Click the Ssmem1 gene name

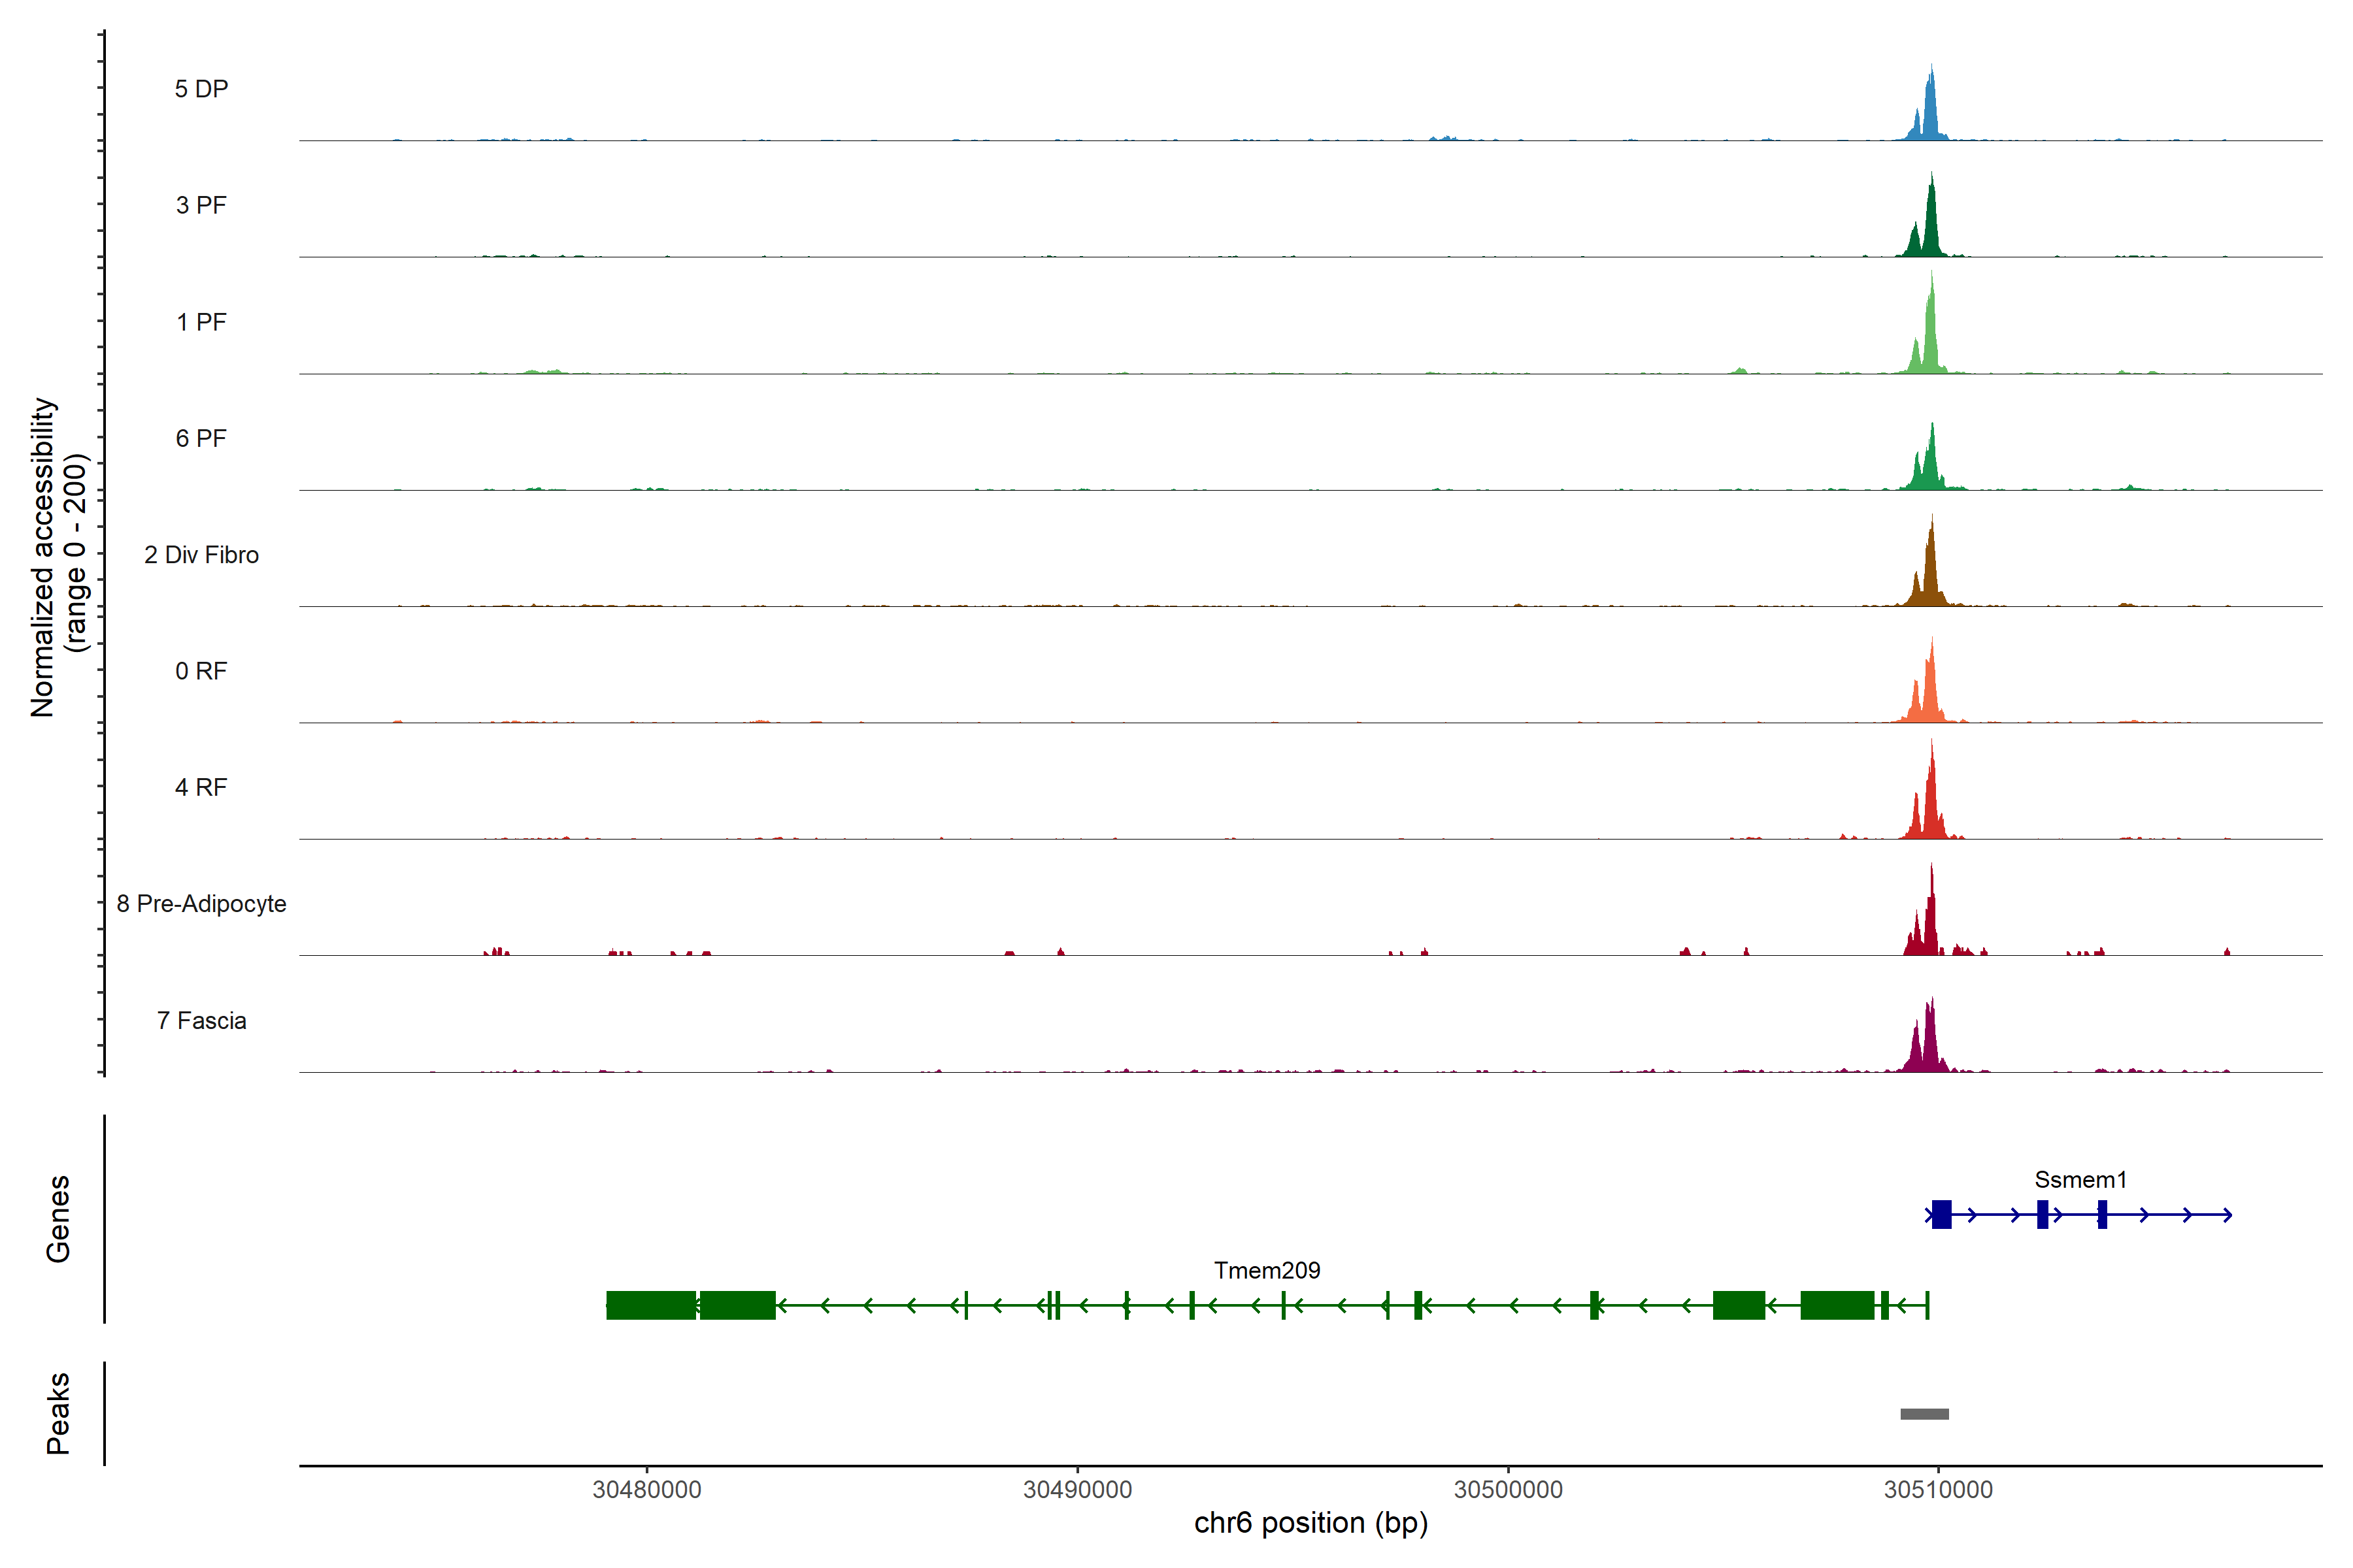point(2080,1180)
